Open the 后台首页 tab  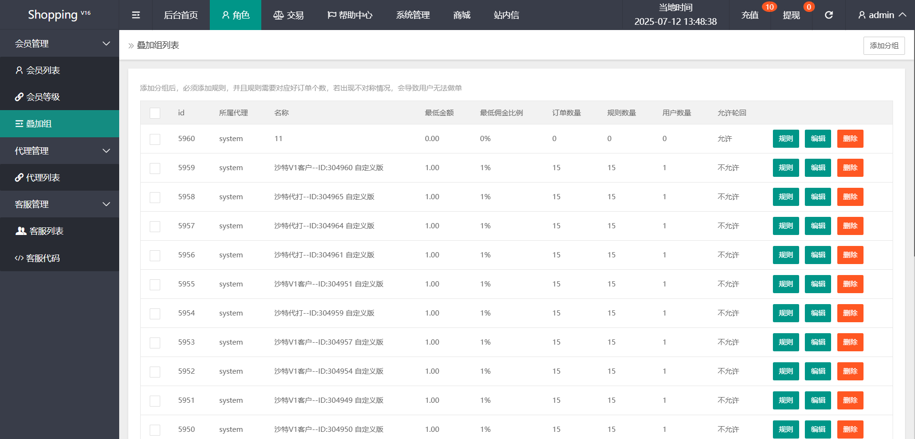coord(181,15)
